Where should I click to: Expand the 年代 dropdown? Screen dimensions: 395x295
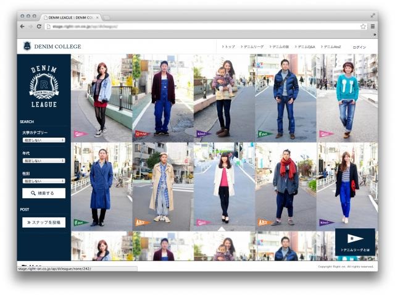tap(44, 160)
